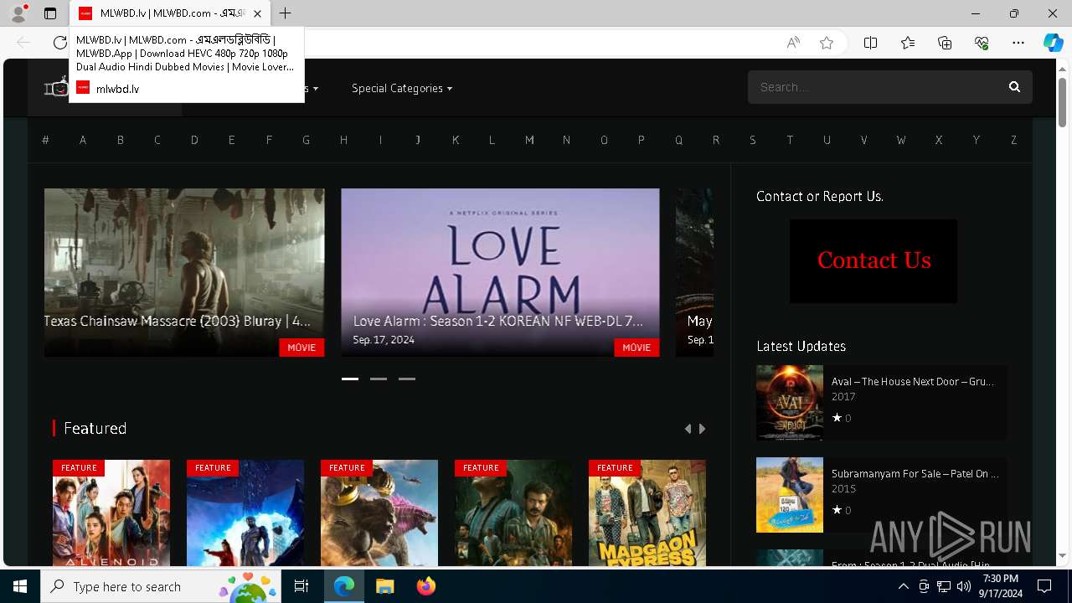This screenshot has width=1072, height=603.
Task: Open the Texas Chainsaw Massacre slide
Action: (184, 272)
